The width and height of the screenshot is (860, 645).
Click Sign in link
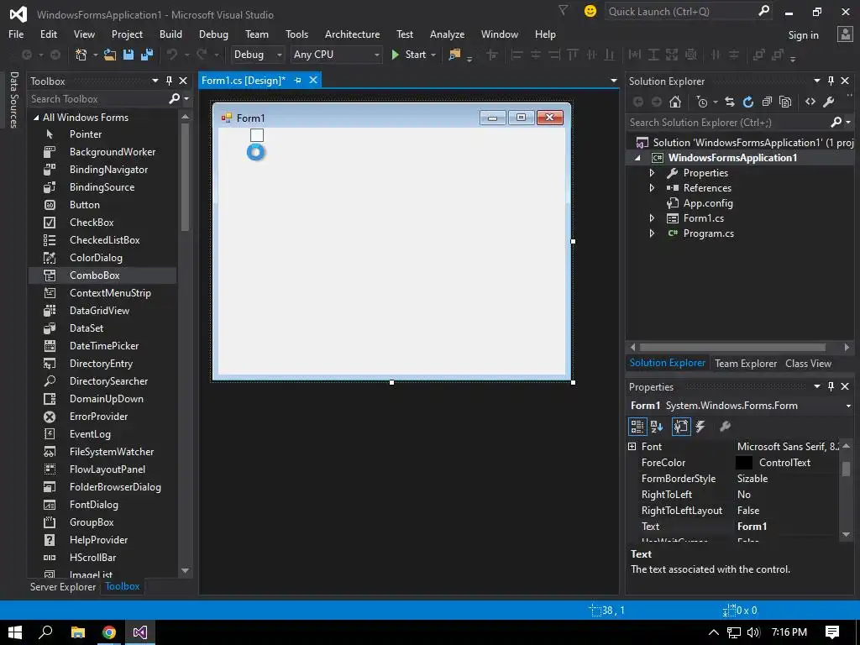click(803, 35)
